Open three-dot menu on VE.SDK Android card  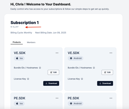point(111,53)
